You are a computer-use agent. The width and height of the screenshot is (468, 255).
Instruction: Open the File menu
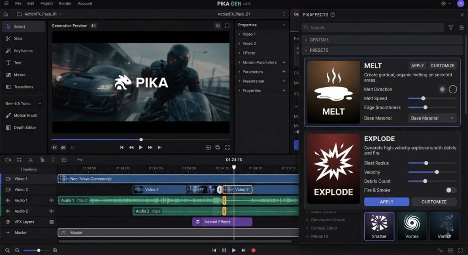point(18,4)
